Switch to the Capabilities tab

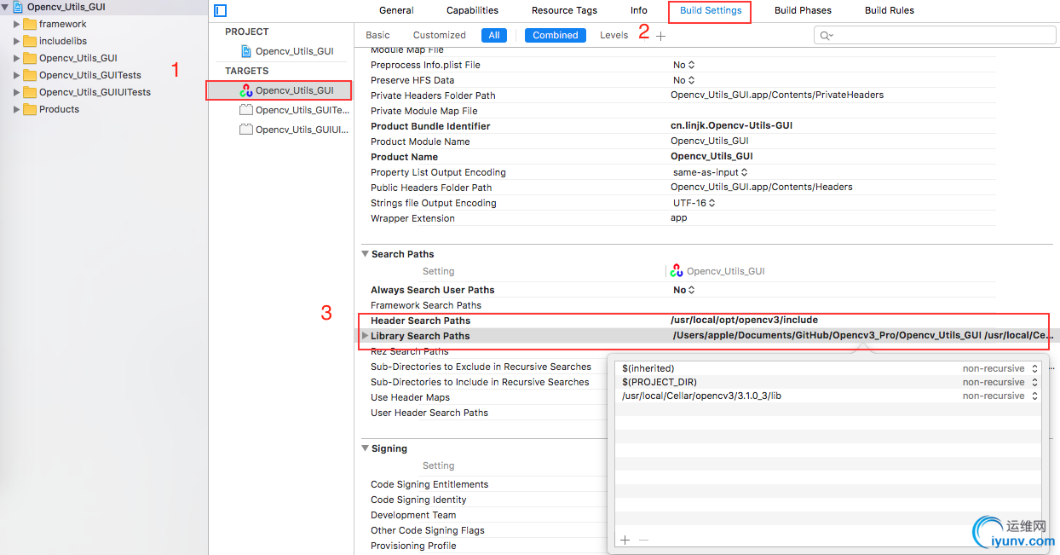tap(472, 10)
